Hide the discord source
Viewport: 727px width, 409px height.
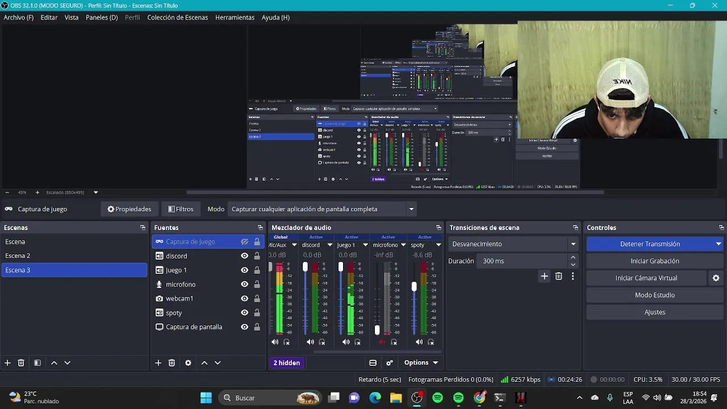pyautogui.click(x=244, y=256)
